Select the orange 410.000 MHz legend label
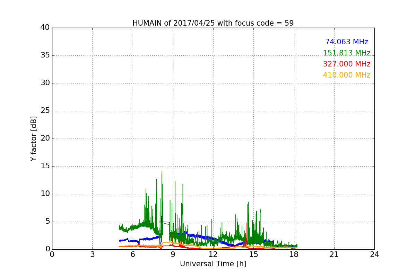The width and height of the screenshot is (416, 277). [x=347, y=75]
